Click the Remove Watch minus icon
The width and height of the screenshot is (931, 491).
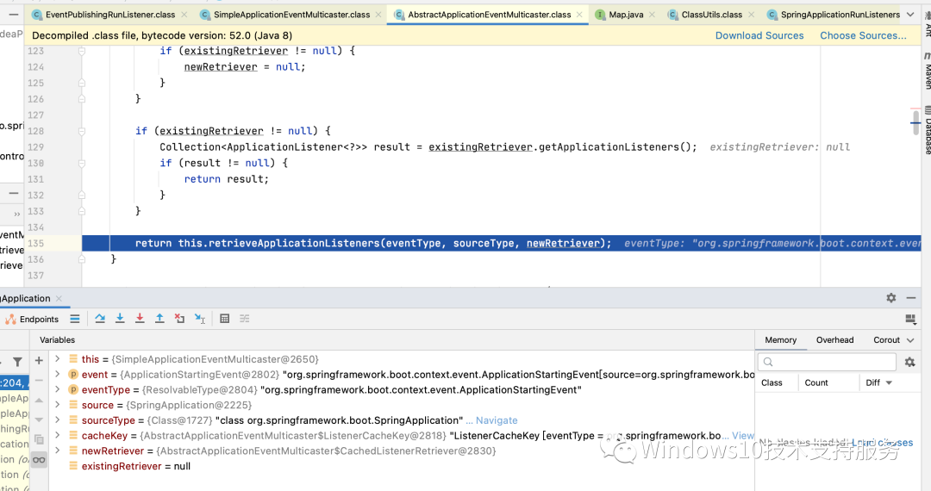39,380
